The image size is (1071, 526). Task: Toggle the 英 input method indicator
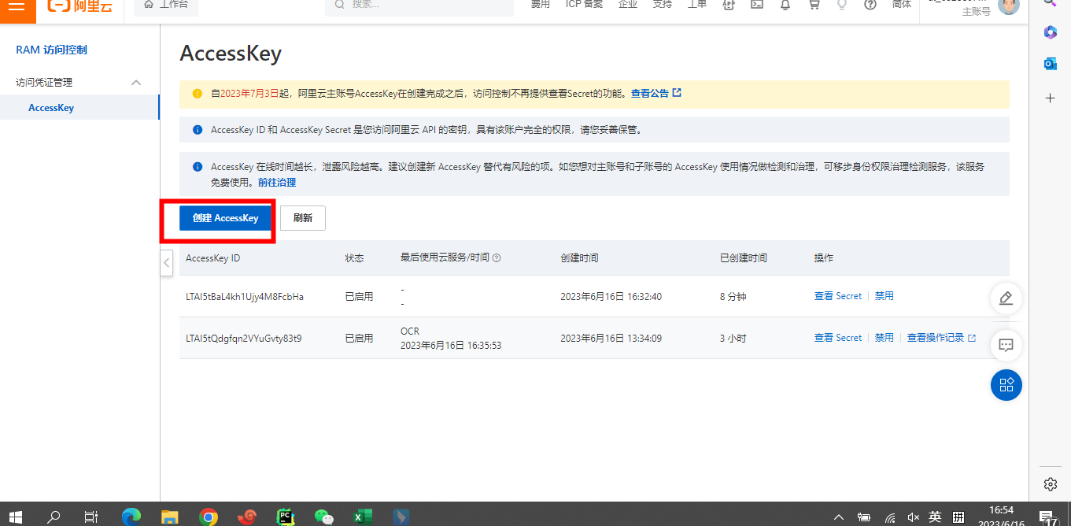point(935,517)
